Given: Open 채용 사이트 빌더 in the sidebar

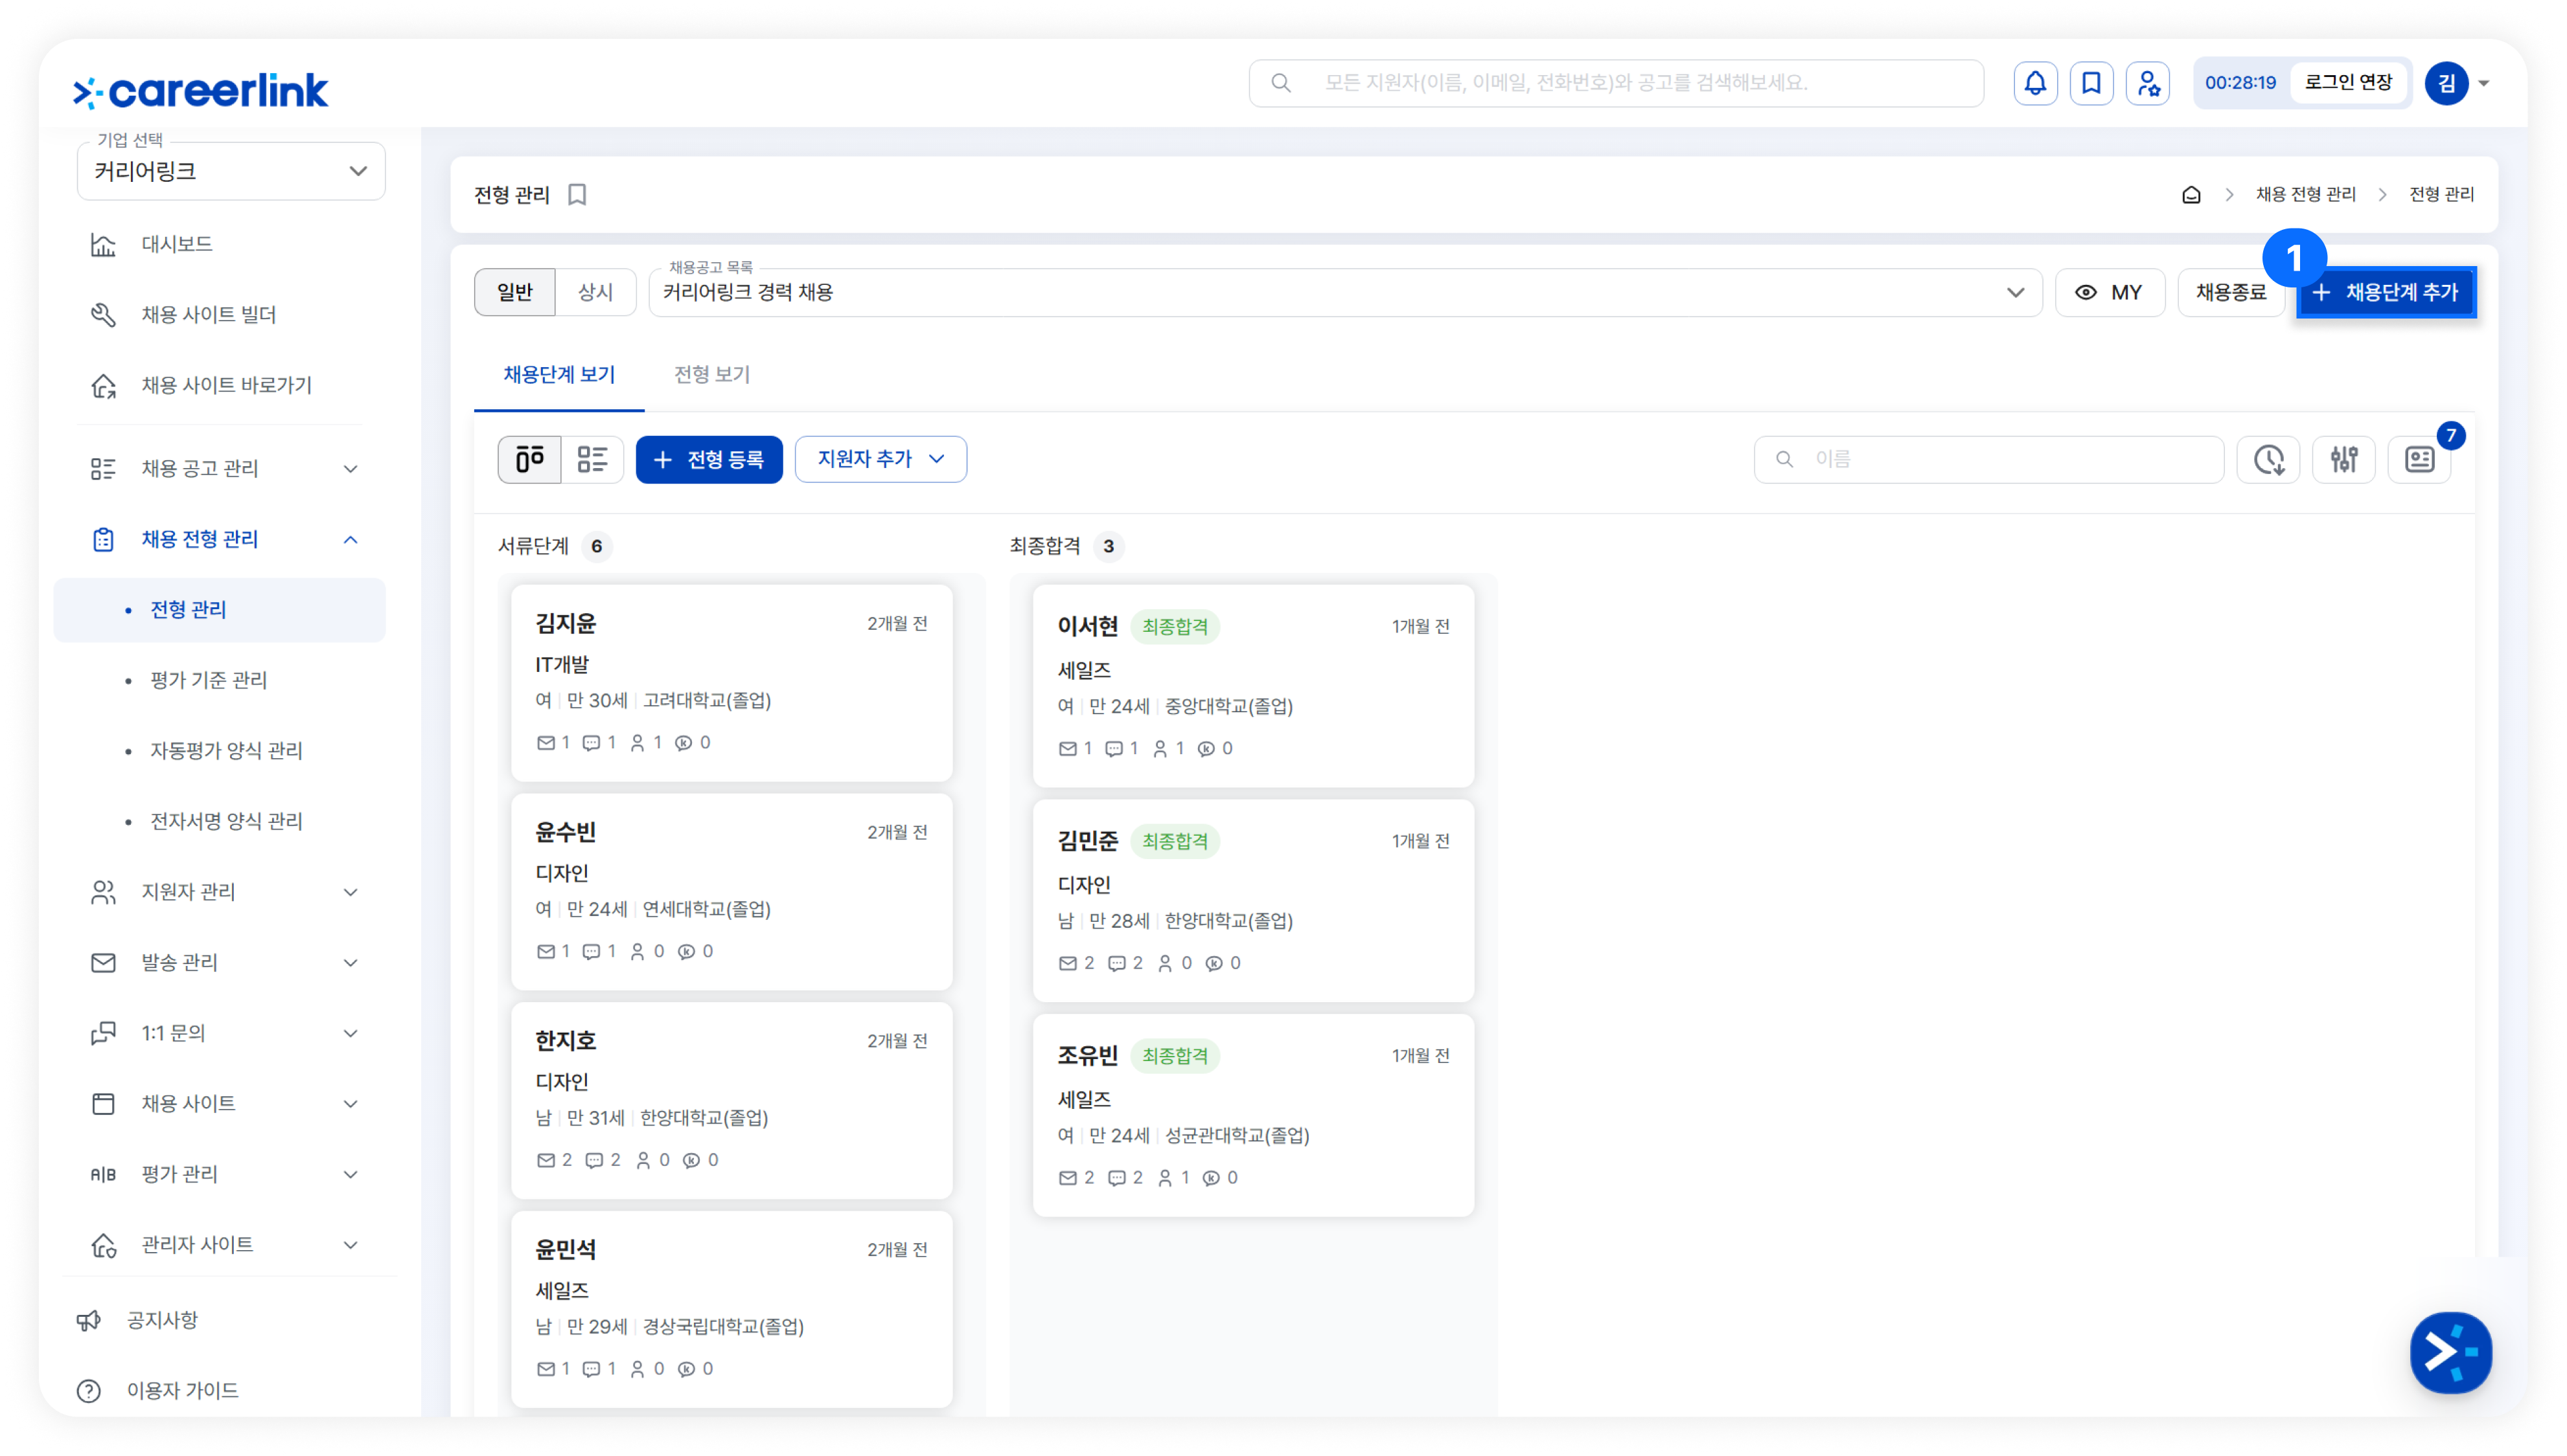Looking at the screenshot, I should point(208,315).
